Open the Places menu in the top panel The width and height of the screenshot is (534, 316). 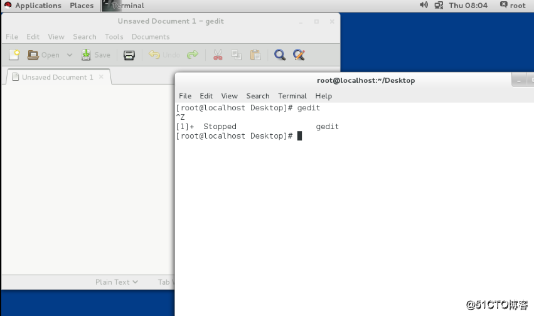[82, 6]
